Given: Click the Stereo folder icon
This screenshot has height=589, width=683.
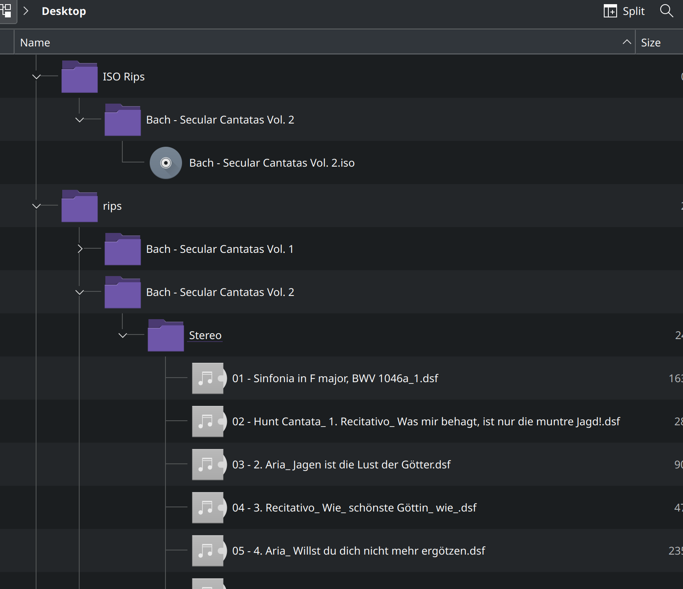Looking at the screenshot, I should click(x=165, y=335).
